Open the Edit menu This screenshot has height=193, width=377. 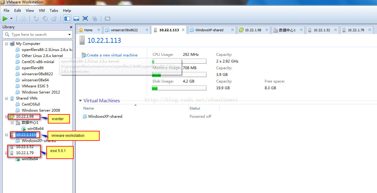[x=18, y=10]
